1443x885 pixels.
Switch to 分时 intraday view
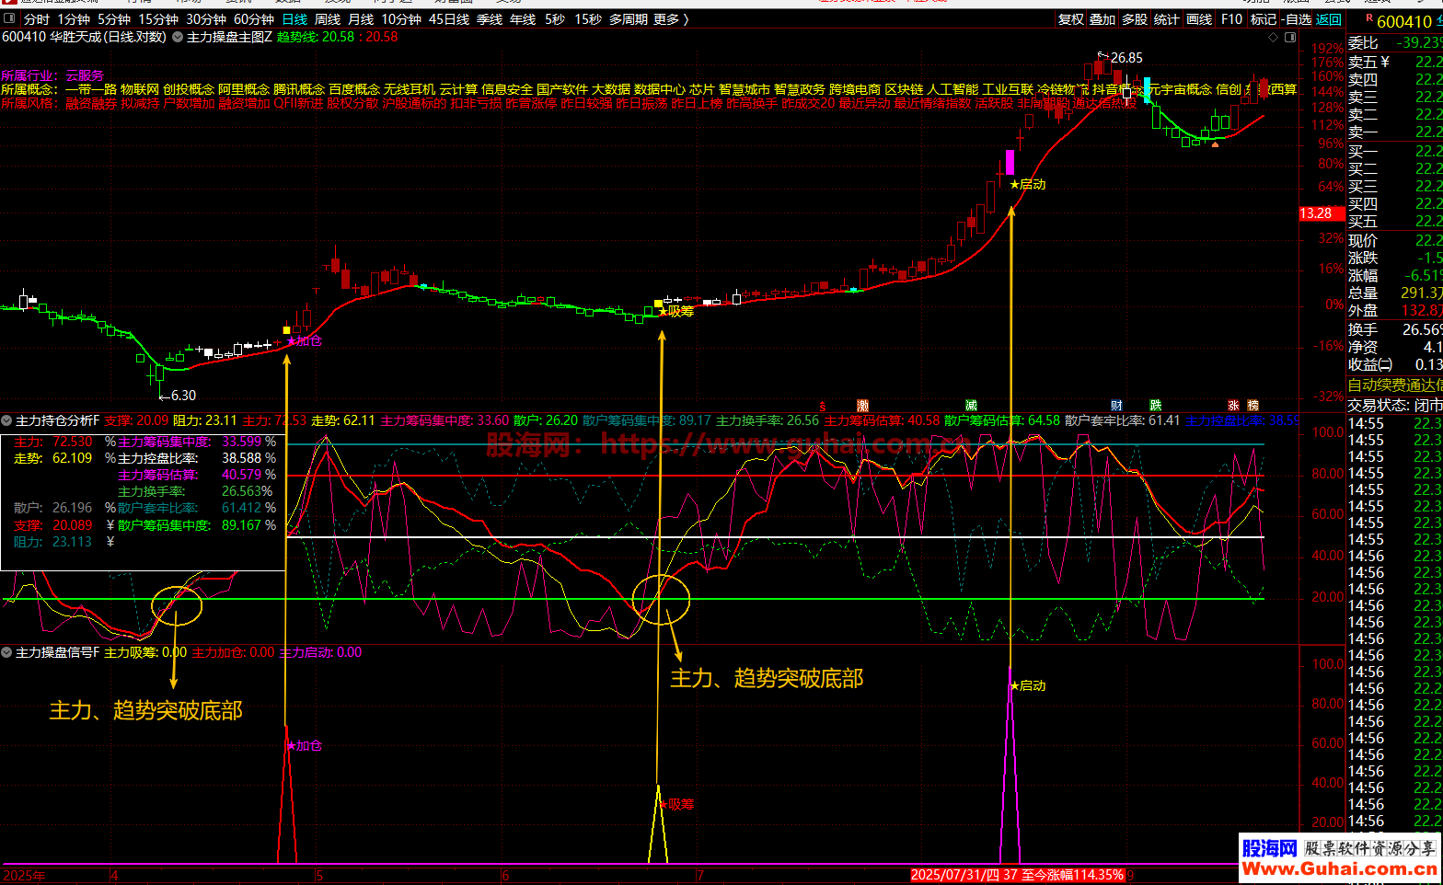tap(37, 18)
